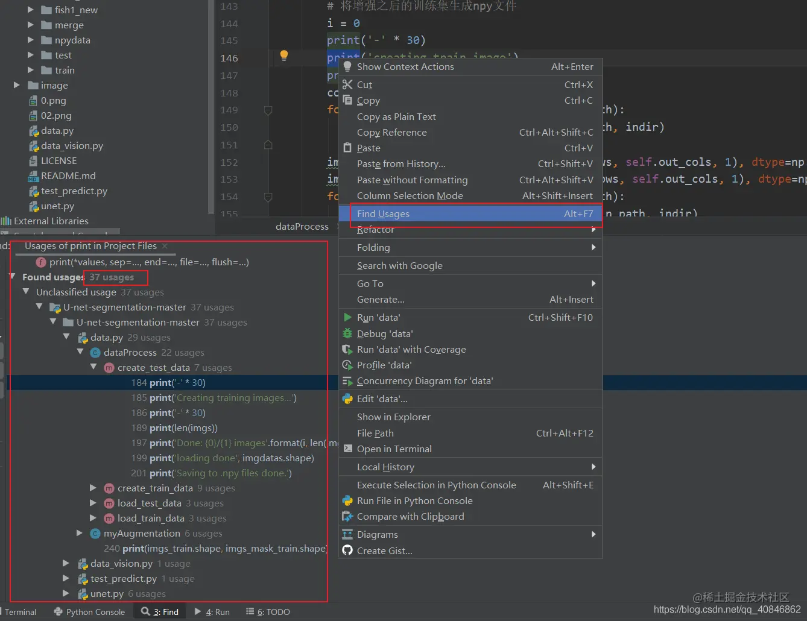This screenshot has height=621, width=807.
Task: Select Search with Google
Action: [470, 265]
